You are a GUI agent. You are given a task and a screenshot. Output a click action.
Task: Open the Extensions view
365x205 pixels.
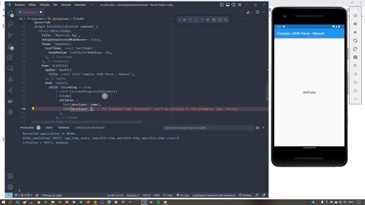10,58
